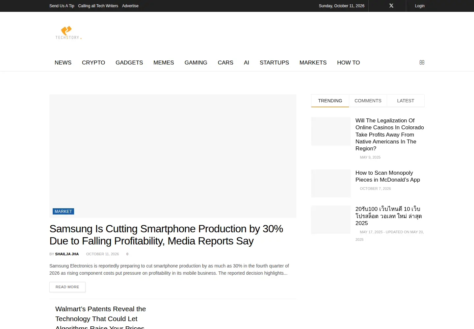Image resolution: width=474 pixels, height=329 pixels.
Task: Click the READ MORE button
Action: point(67,287)
